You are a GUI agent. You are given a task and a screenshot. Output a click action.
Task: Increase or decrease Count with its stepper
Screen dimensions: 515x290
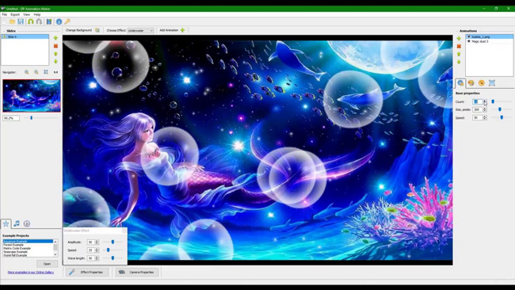484,101
